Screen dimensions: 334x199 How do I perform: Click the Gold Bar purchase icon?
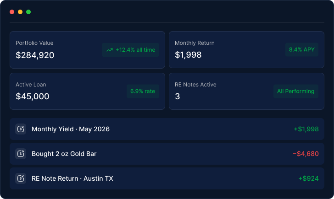point(21,154)
